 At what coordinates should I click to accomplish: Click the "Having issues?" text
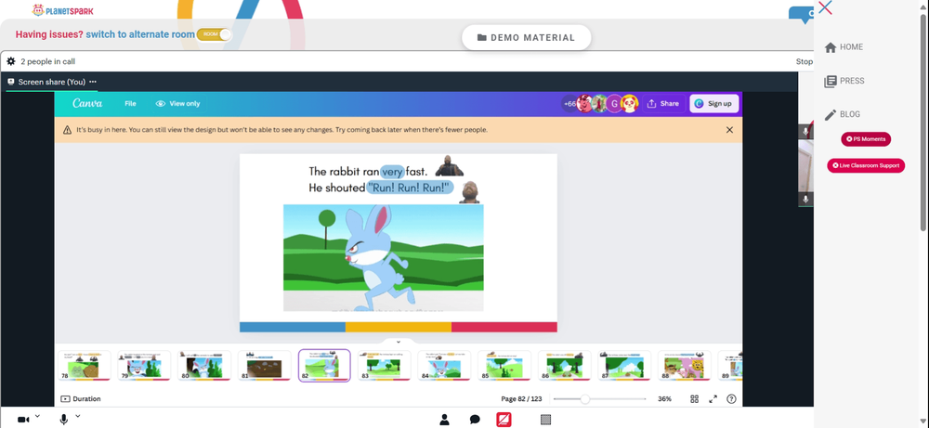49,34
